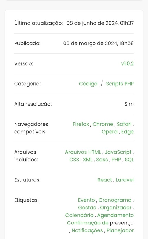Image resolution: width=148 pixels, height=239 pixels.
Task: Open the Sass file type link
Action: pos(102,160)
